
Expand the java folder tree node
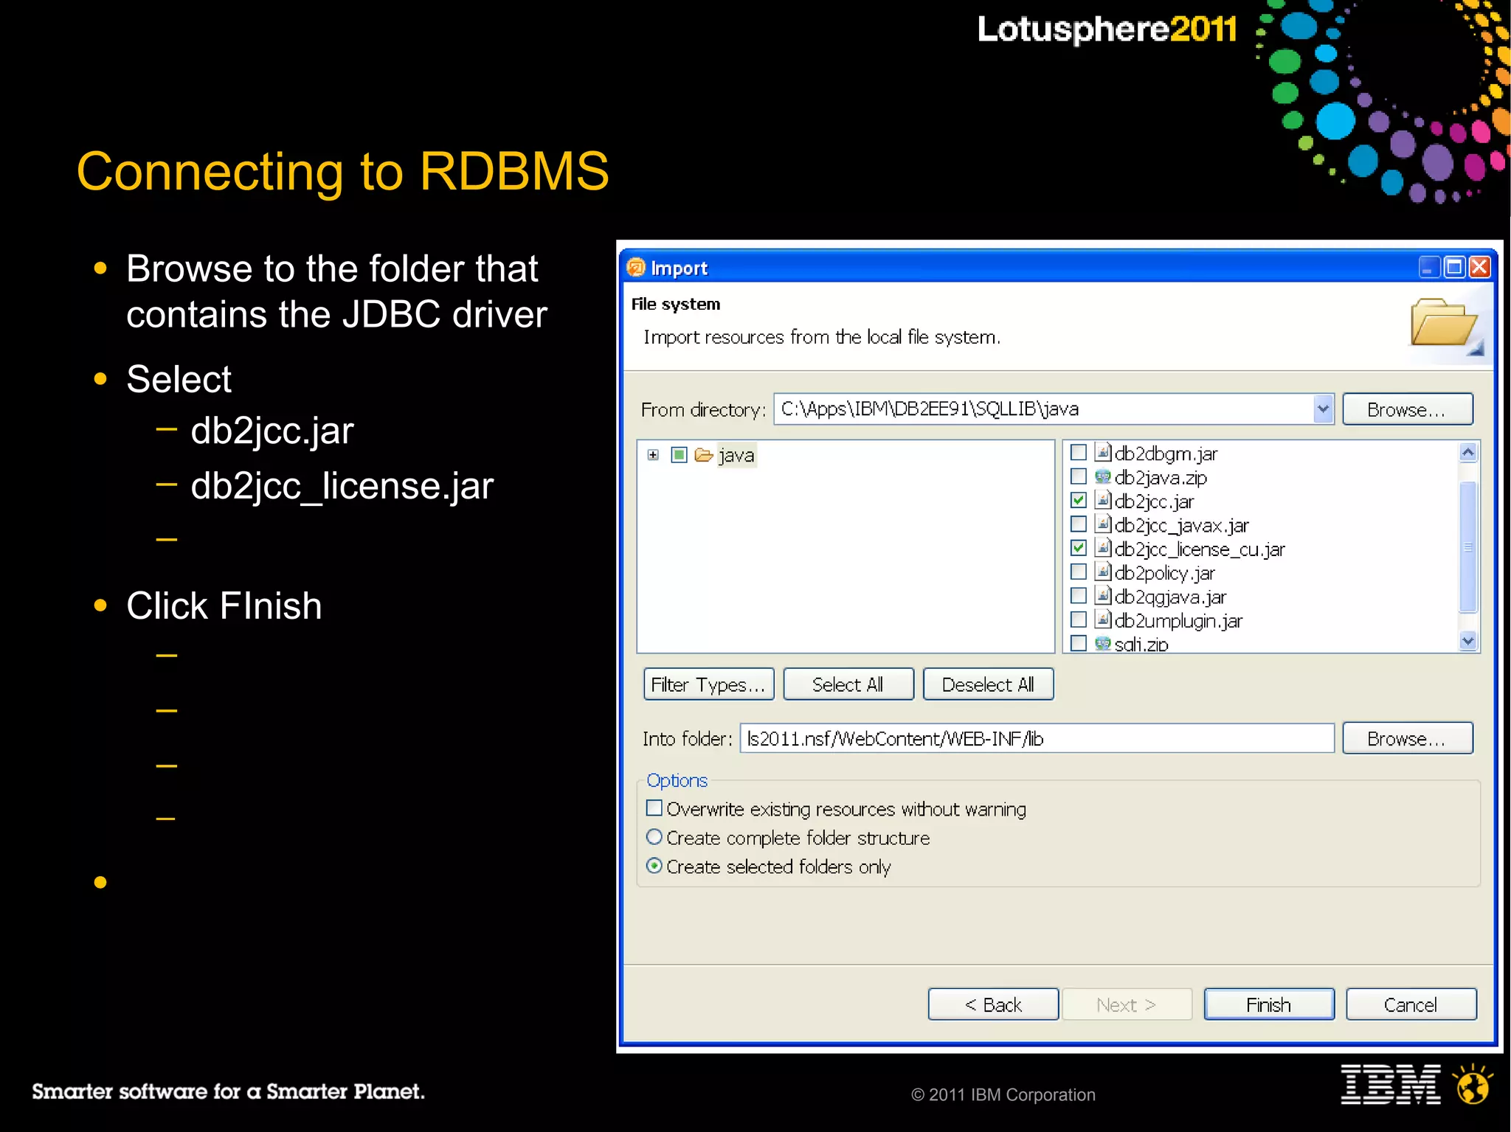click(x=653, y=455)
